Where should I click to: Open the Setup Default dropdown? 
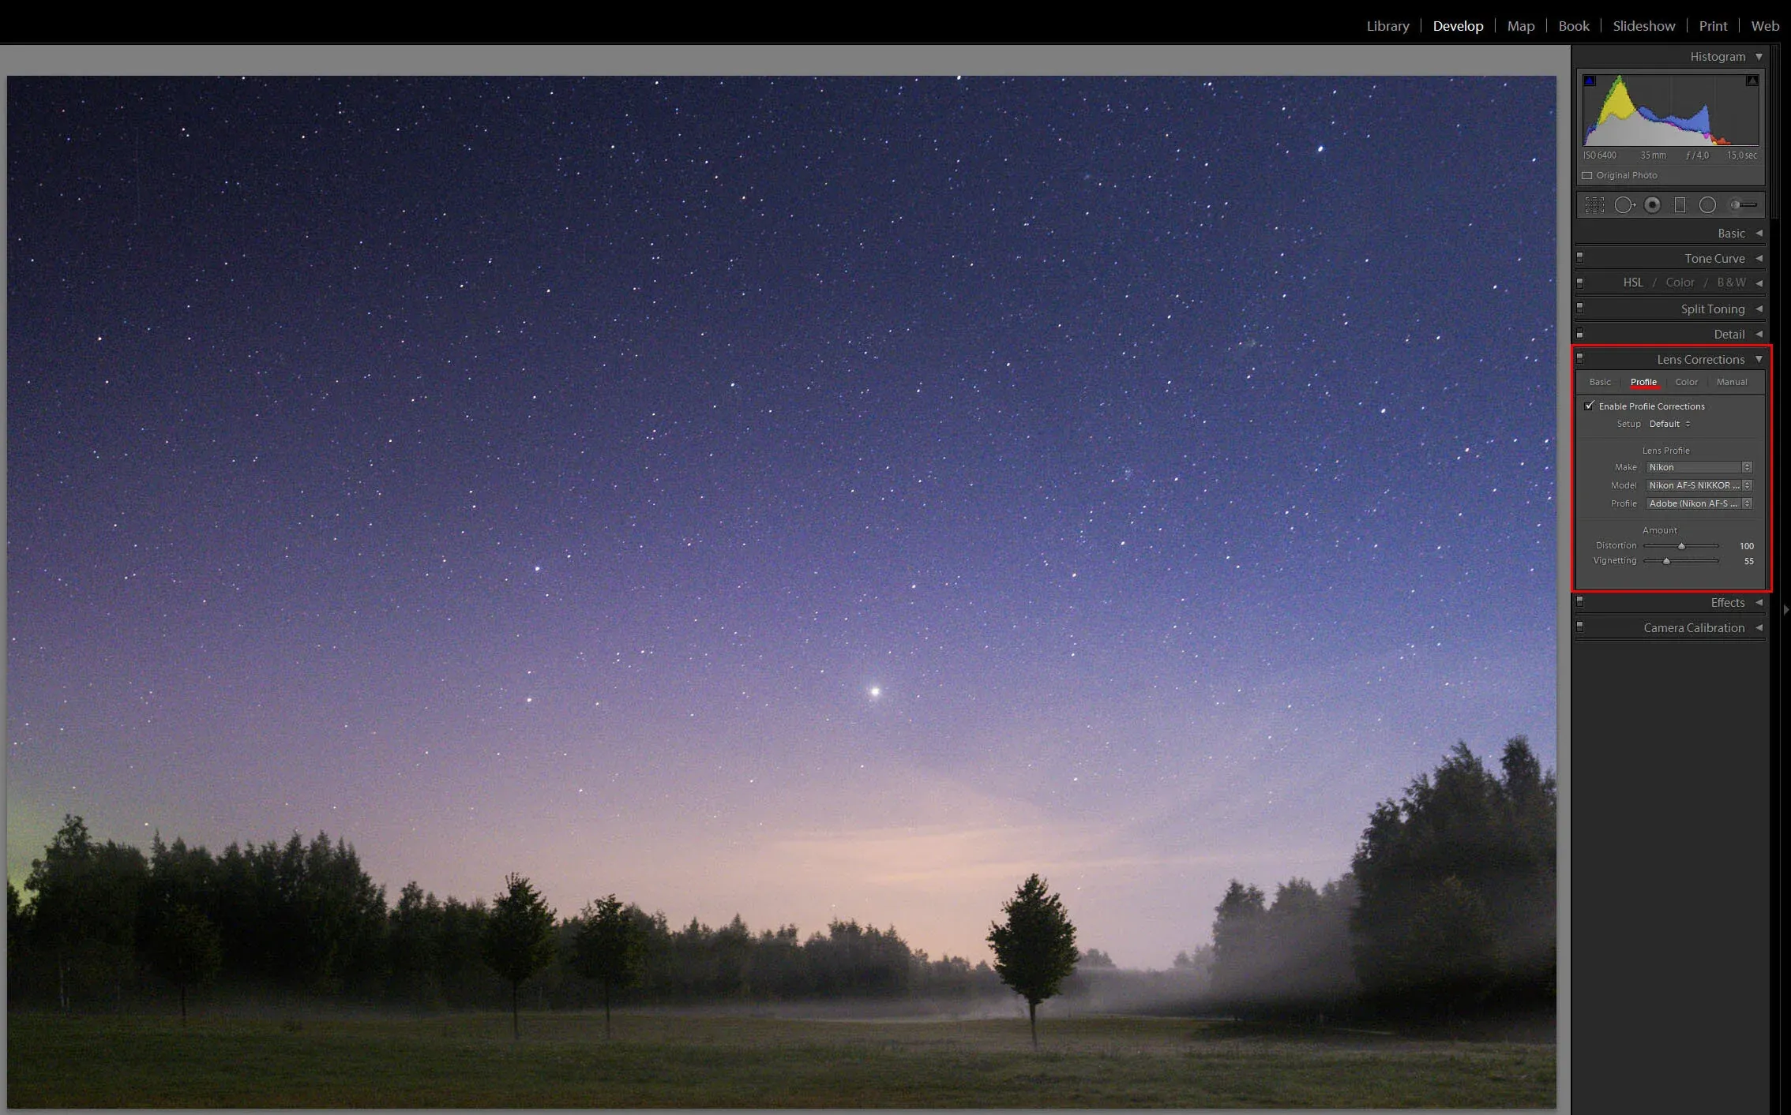(x=1669, y=424)
